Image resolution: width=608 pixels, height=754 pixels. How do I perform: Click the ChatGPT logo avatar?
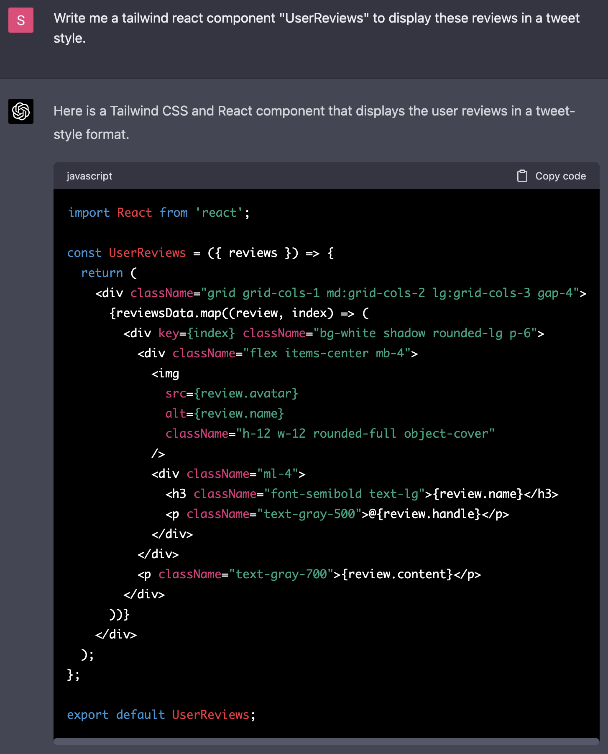click(x=21, y=111)
